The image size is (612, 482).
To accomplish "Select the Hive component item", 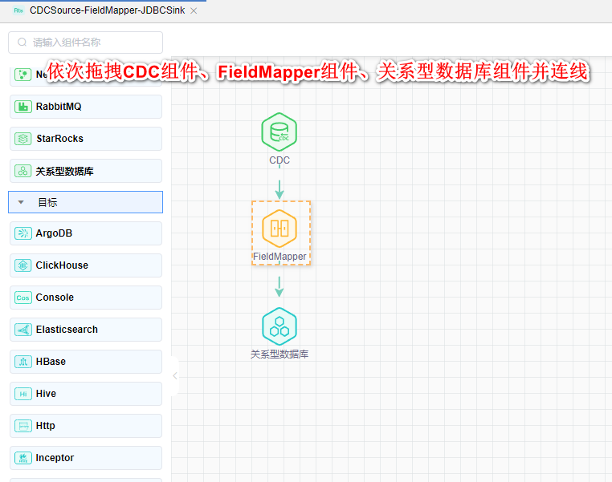I will point(85,394).
